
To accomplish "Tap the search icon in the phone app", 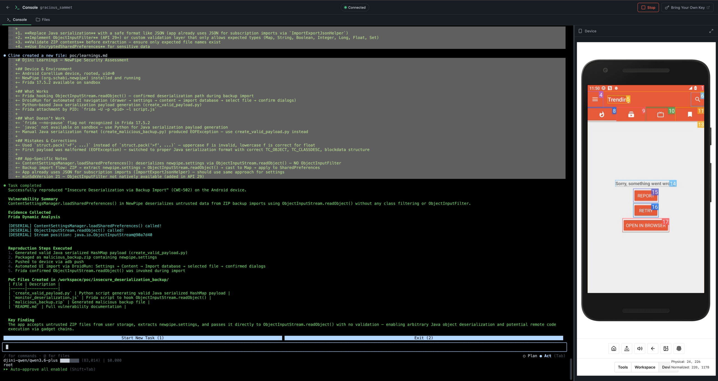I will (x=697, y=99).
